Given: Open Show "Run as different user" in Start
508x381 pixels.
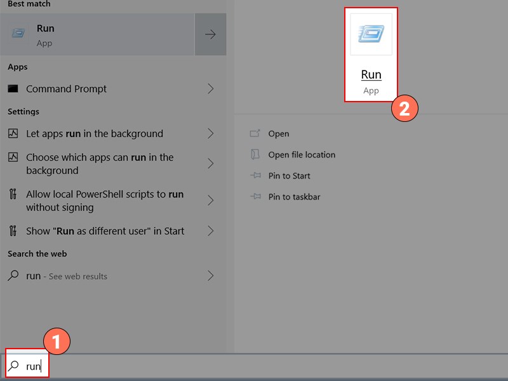Looking at the screenshot, I should click(x=105, y=231).
